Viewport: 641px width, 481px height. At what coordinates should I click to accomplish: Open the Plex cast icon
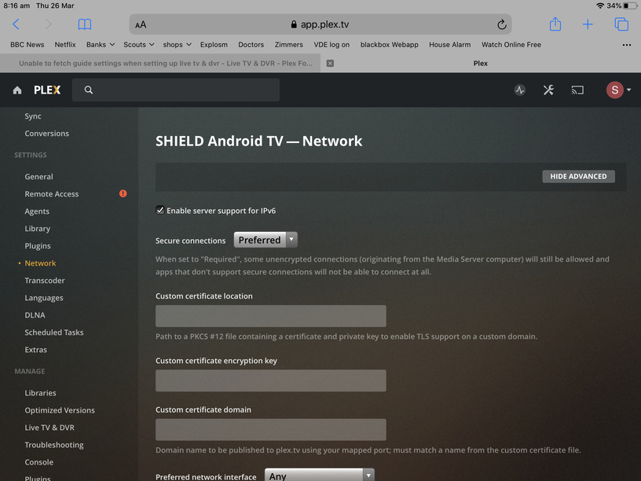(577, 90)
